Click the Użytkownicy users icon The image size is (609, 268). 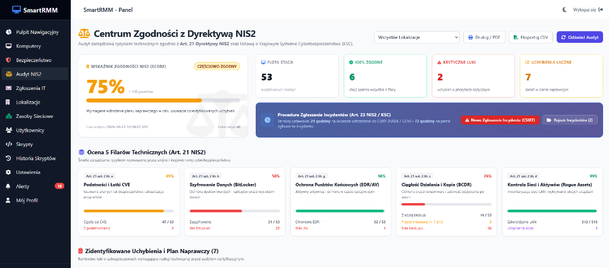coord(8,130)
